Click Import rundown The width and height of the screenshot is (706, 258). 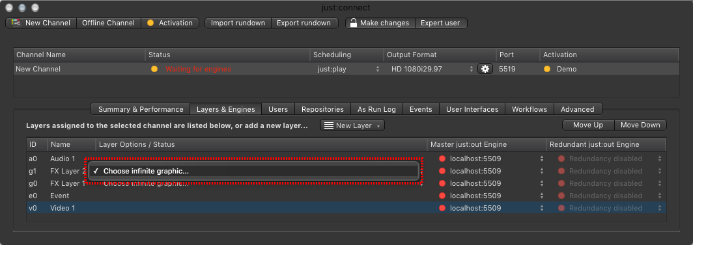[x=238, y=23]
